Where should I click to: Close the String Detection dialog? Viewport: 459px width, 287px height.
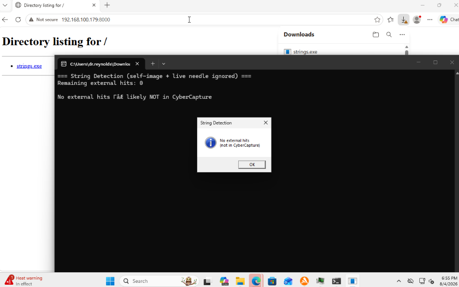tap(265, 123)
